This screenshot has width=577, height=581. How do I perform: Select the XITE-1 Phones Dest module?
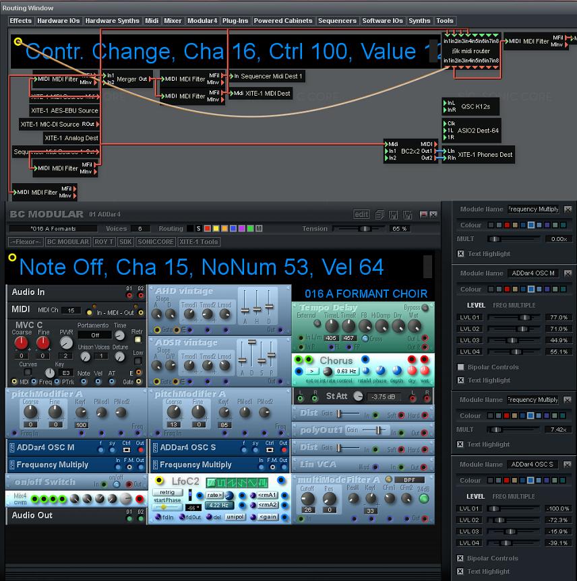479,155
